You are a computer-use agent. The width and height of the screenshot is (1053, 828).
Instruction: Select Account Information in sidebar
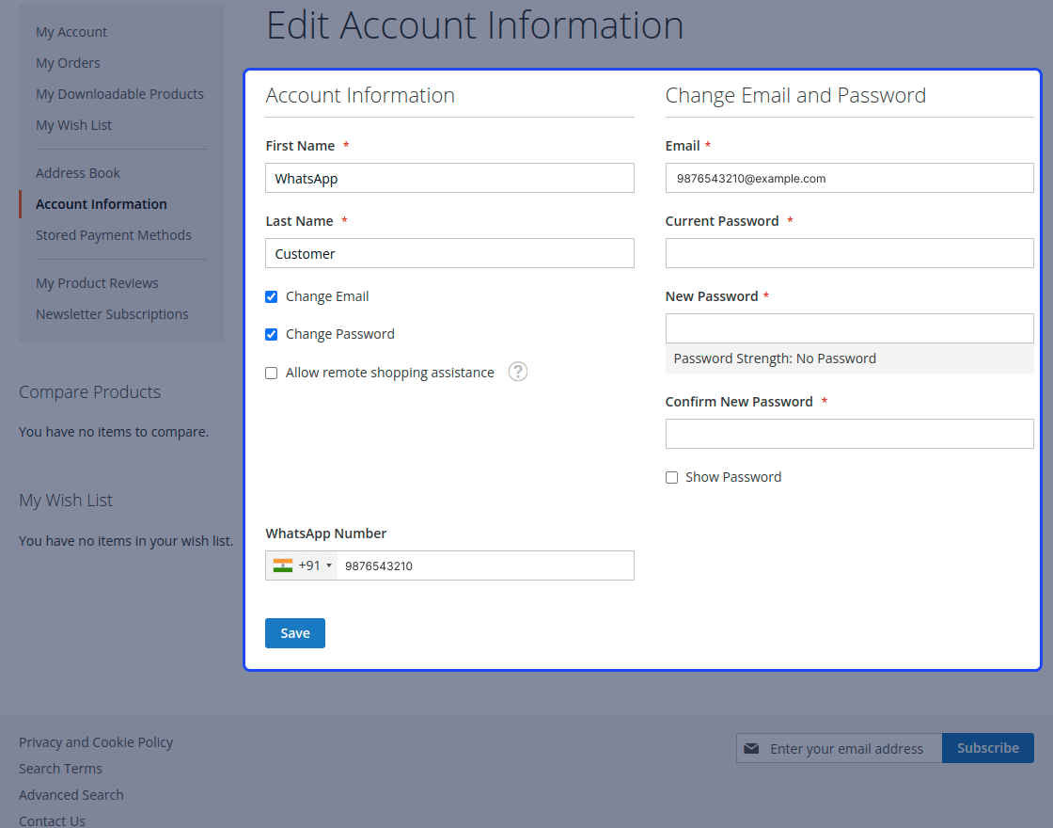pos(102,203)
